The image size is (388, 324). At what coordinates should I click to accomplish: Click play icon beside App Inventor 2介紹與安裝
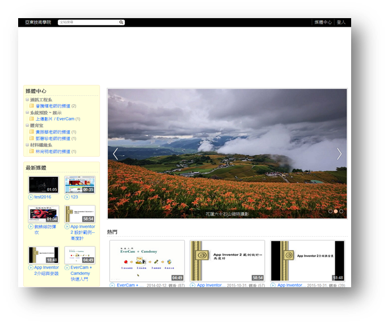31,268
